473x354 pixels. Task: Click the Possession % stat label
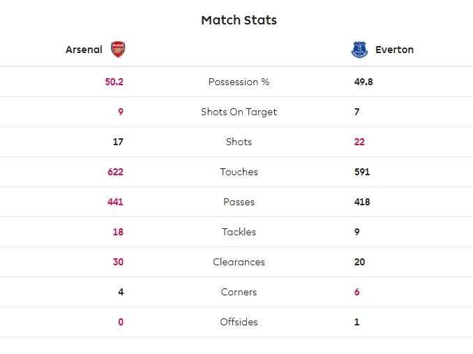239,82
